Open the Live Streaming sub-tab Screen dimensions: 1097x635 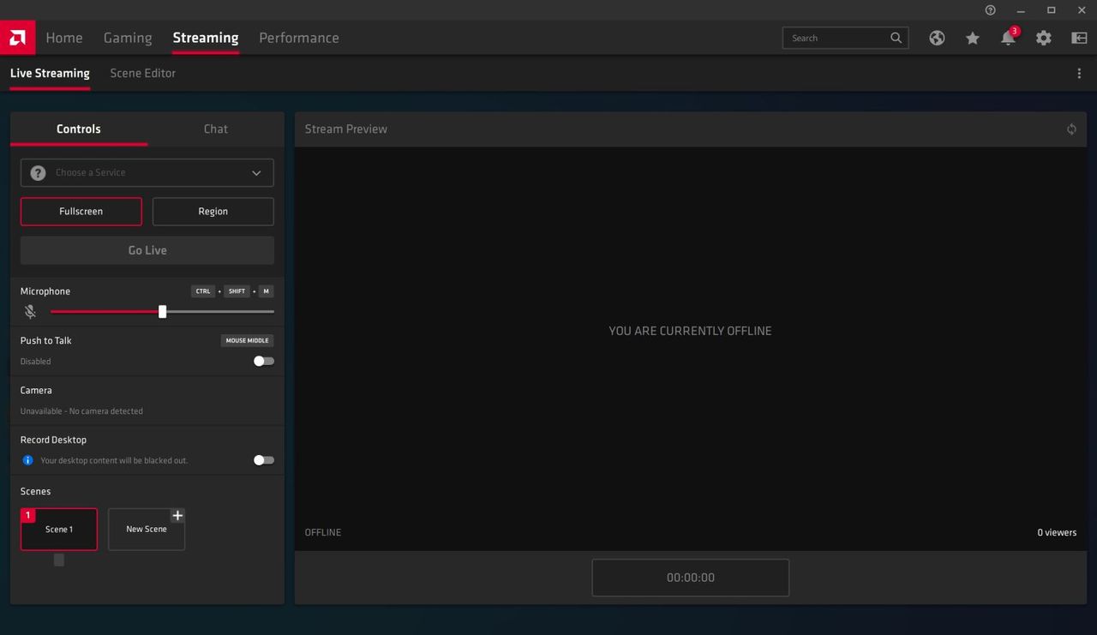(x=50, y=74)
